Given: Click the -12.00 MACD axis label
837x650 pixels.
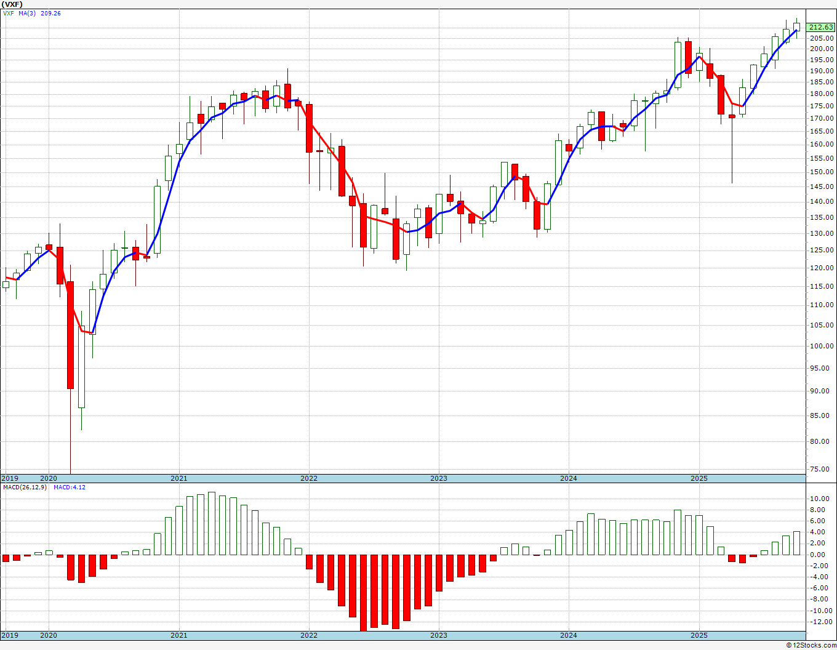Looking at the screenshot, I should point(821,622).
